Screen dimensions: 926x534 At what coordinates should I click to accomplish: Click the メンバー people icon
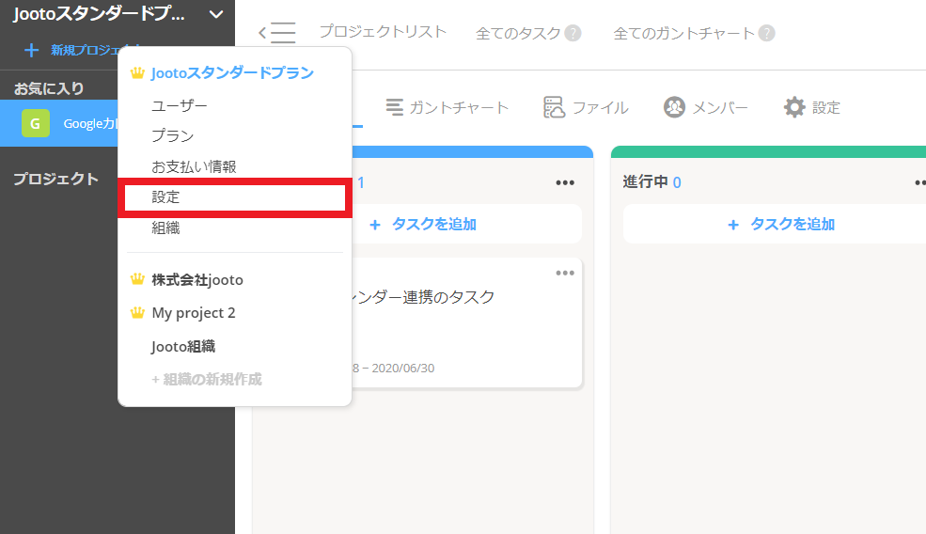(x=674, y=107)
